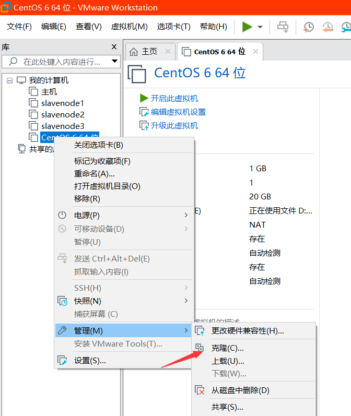Click the 开启此虚拟机 link
Image resolution: width=351 pixels, height=416 pixels.
[174, 99]
